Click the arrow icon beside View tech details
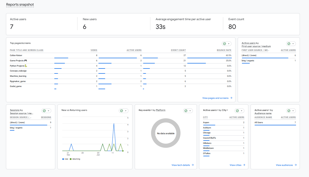Viewport: 309px width, 177px height. click(x=192, y=165)
